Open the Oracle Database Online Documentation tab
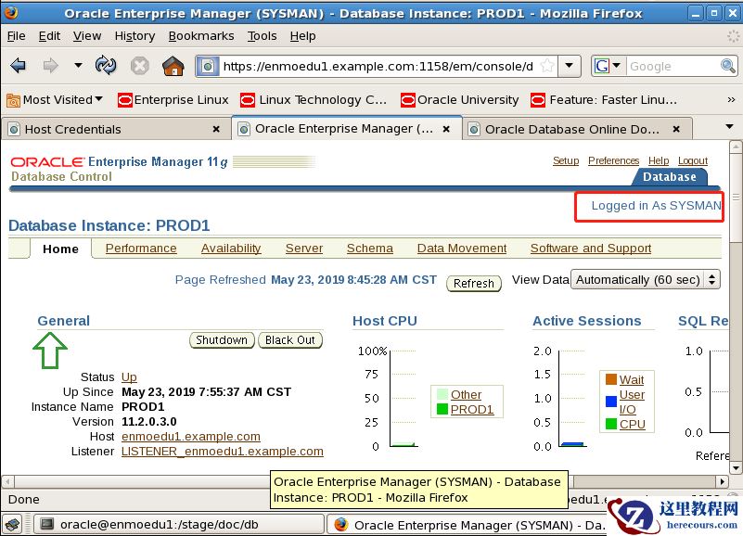The height and width of the screenshot is (536, 743). coord(571,129)
